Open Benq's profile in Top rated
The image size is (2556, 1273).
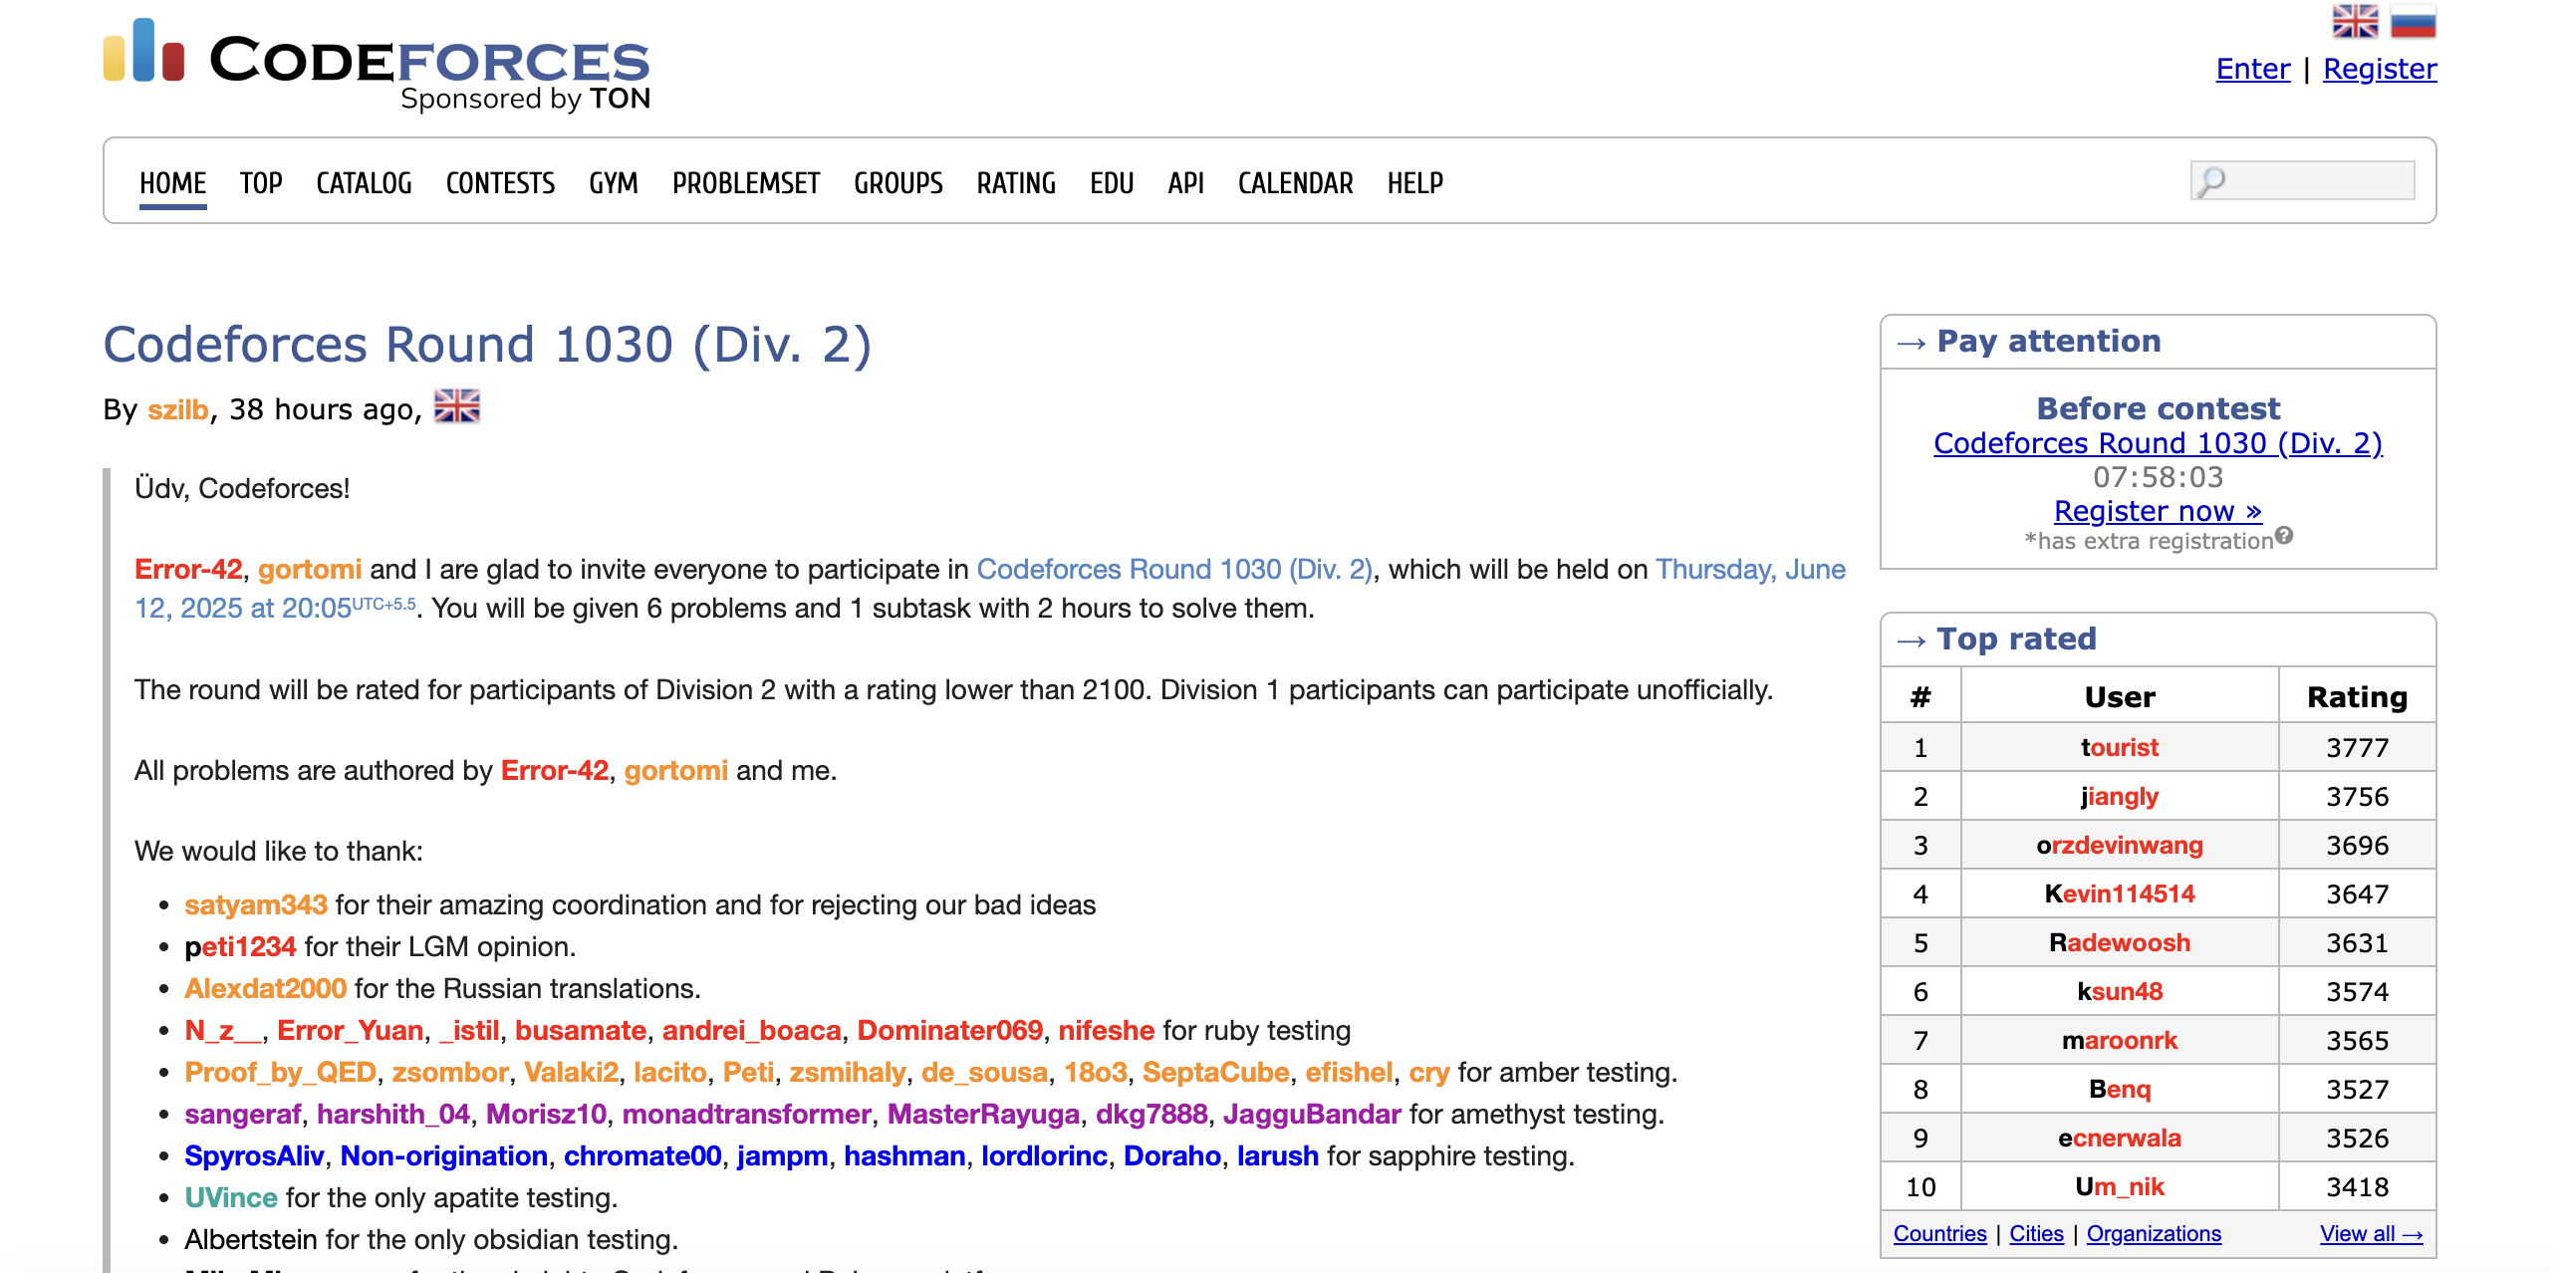coord(2119,1089)
